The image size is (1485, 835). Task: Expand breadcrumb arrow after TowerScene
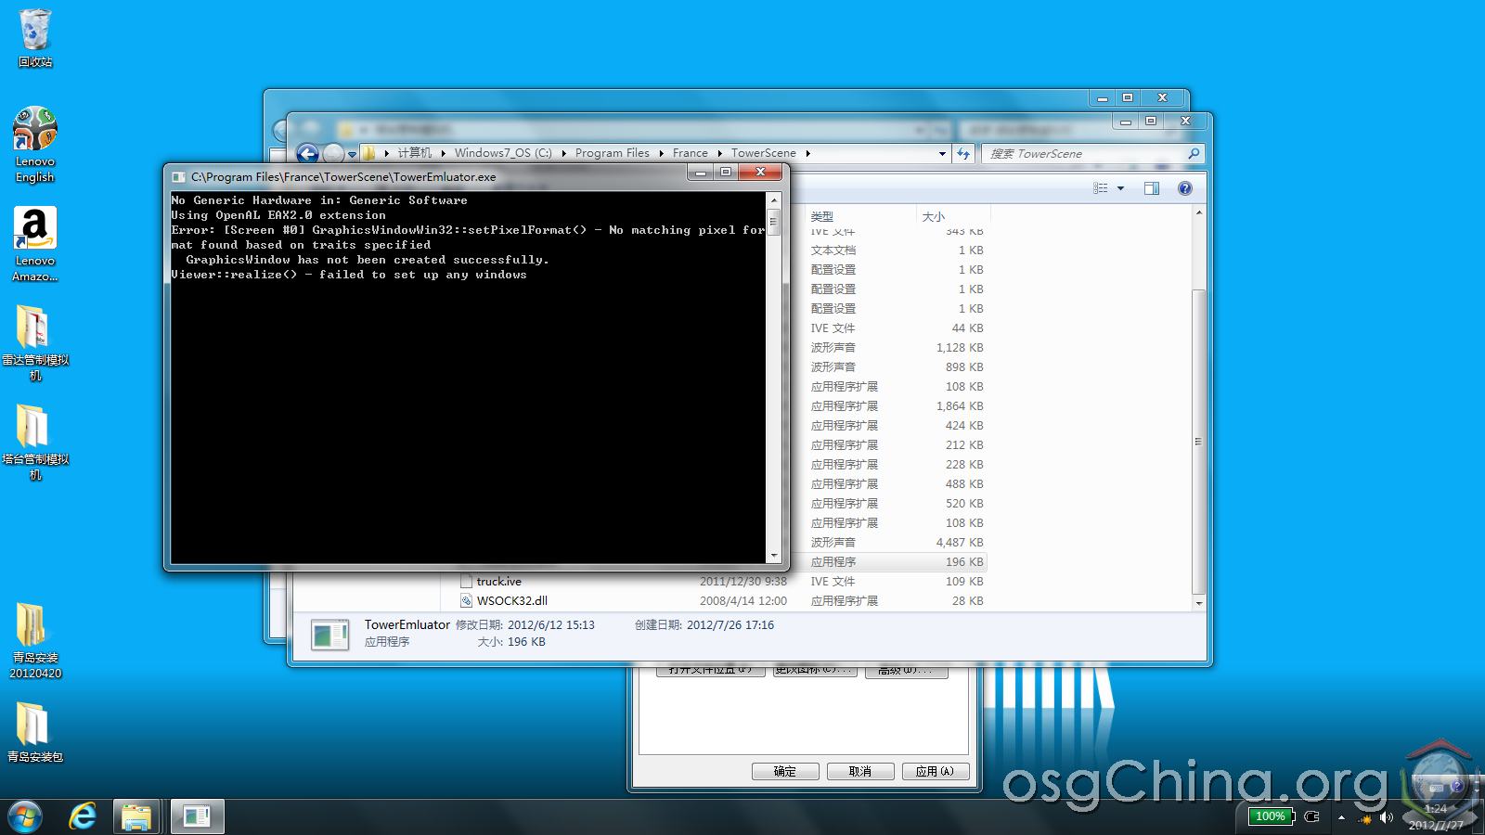click(x=807, y=153)
